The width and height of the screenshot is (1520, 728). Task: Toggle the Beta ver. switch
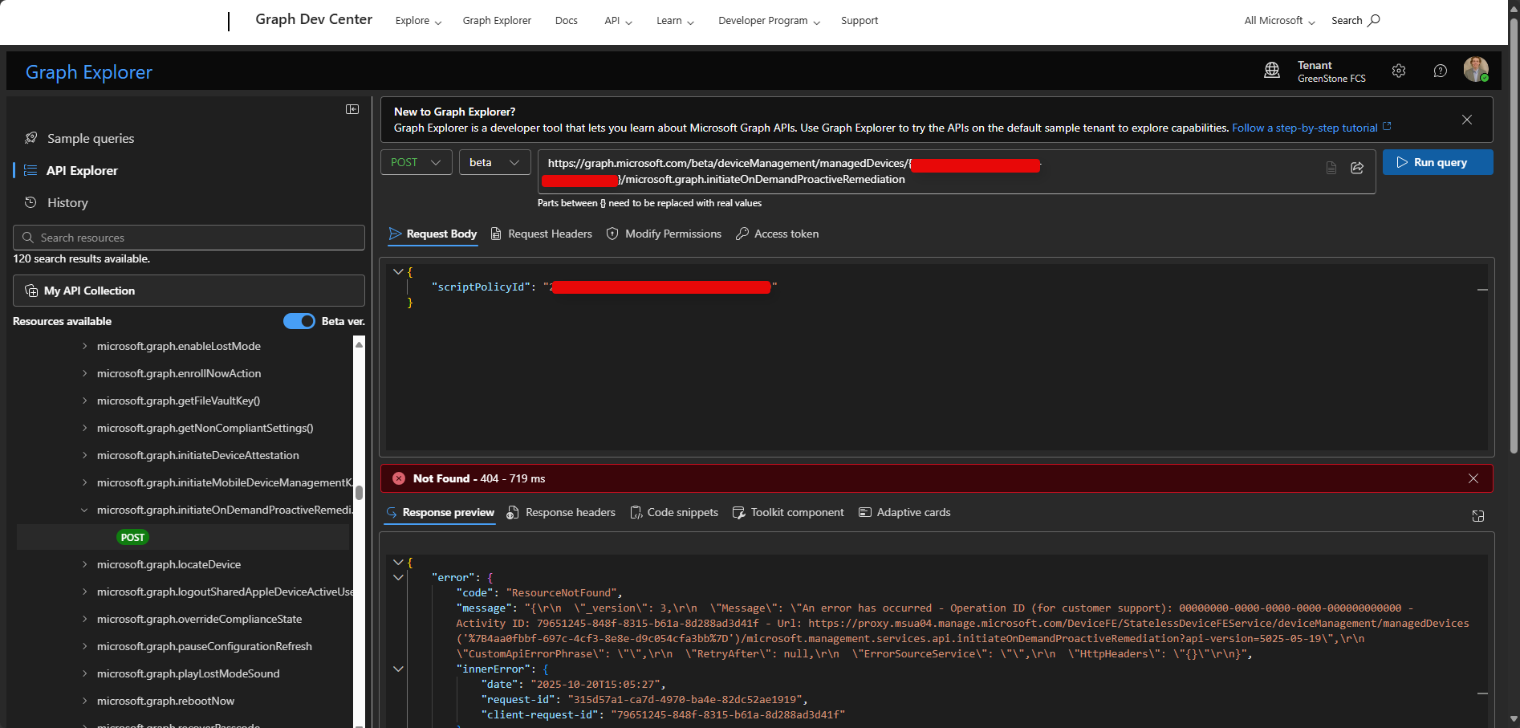299,321
